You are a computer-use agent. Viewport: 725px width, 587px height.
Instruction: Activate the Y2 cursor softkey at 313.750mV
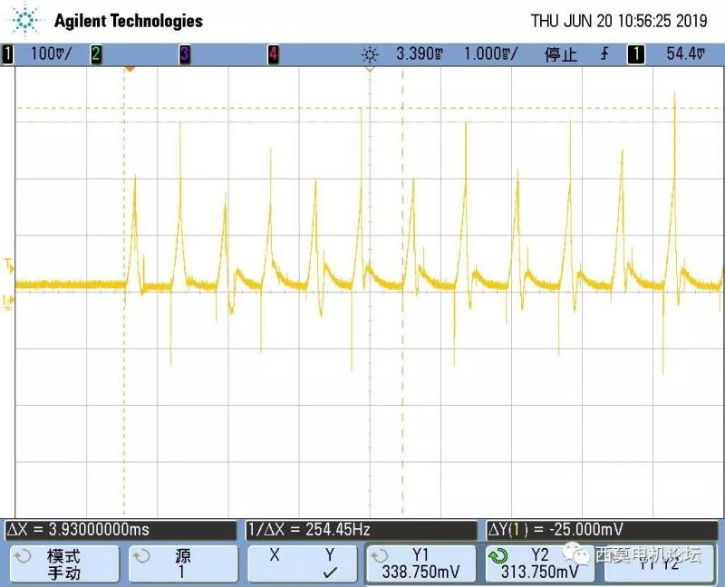539,563
